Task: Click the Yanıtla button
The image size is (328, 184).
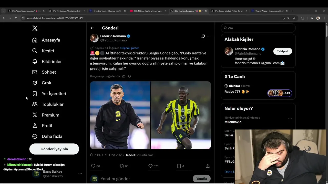Action: point(202,179)
